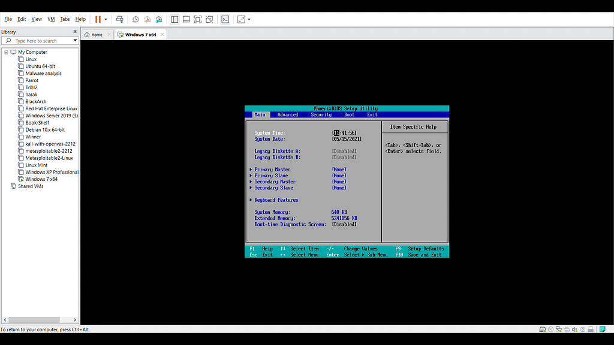Select the Security BIOS menu tab
The width and height of the screenshot is (614, 345).
click(x=321, y=114)
